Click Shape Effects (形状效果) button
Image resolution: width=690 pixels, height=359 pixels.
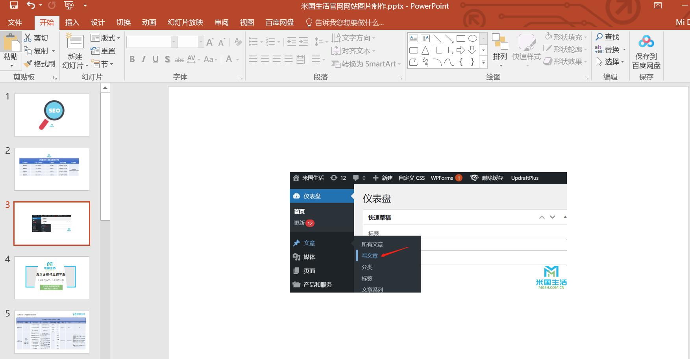[566, 61]
